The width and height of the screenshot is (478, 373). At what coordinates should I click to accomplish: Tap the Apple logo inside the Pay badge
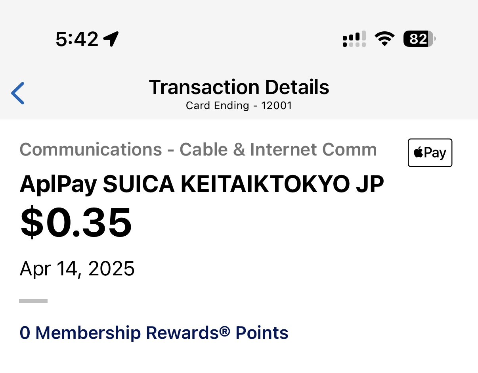418,153
